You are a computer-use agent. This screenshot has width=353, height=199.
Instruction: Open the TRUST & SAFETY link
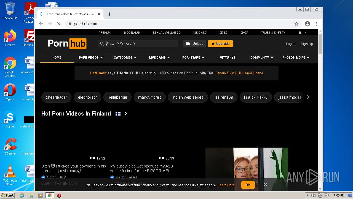coord(273,33)
